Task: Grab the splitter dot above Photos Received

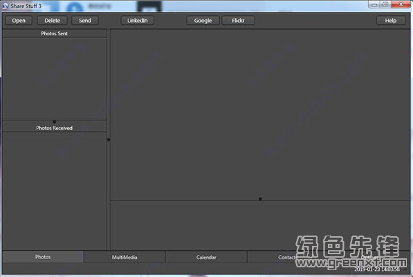Action: click(x=54, y=122)
